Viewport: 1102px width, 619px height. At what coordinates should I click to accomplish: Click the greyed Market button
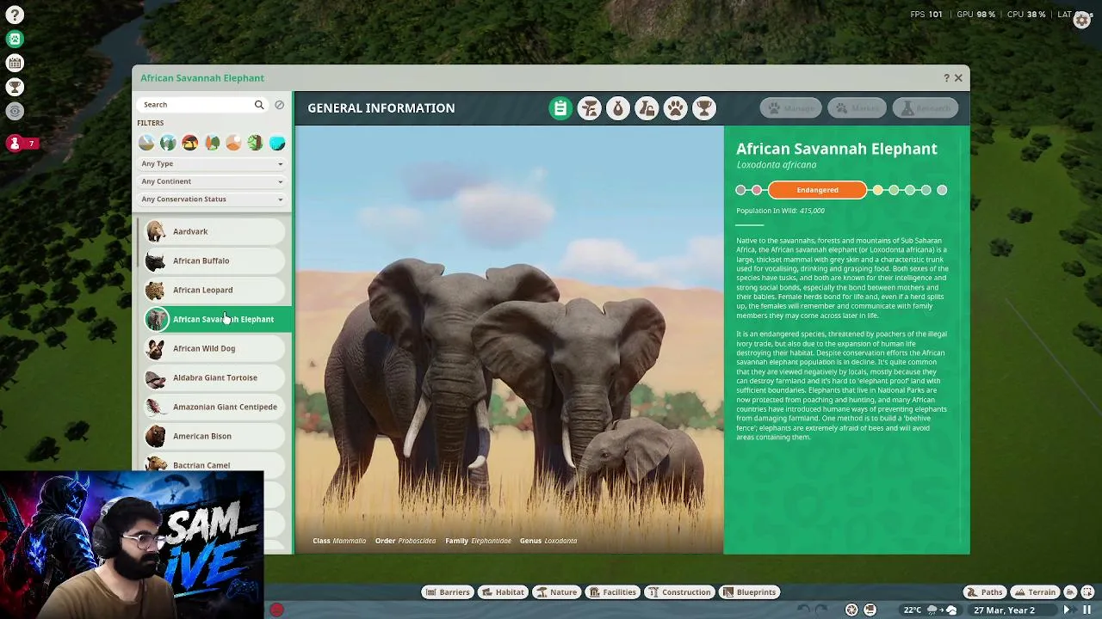click(857, 108)
